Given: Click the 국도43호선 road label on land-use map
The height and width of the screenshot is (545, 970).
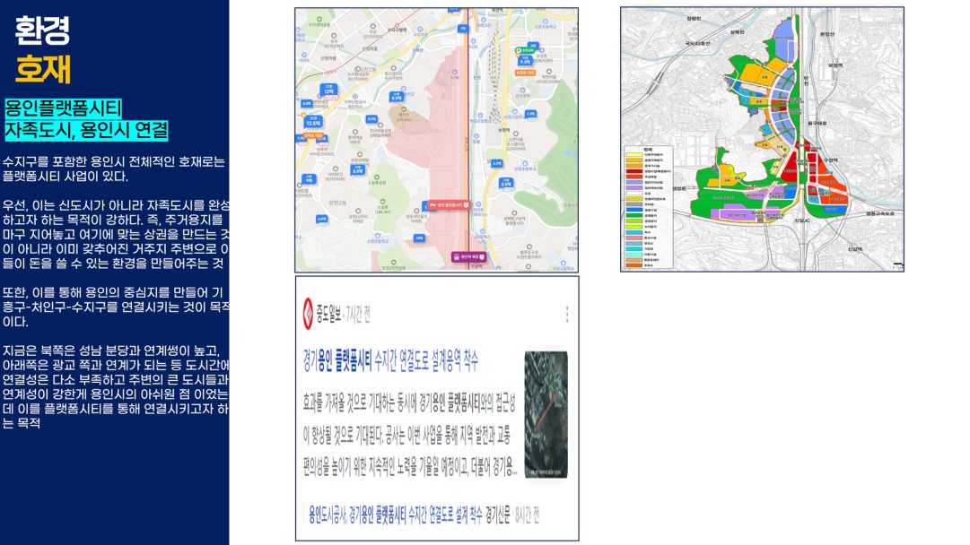Looking at the screenshot, I should tap(698, 43).
